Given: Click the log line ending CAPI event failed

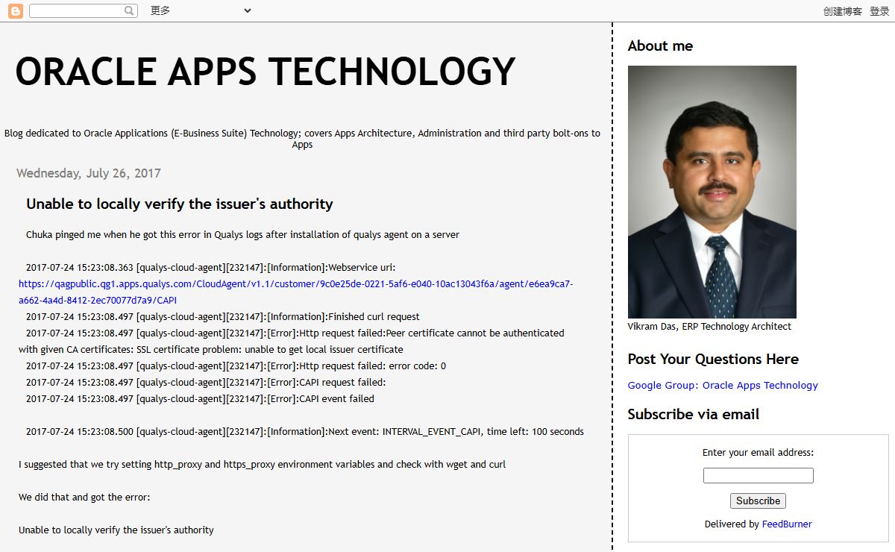Looking at the screenshot, I should [200, 399].
